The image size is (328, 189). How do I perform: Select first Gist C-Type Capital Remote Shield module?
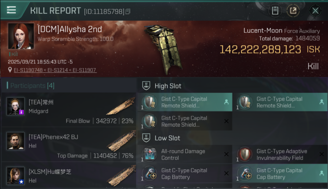point(185,102)
